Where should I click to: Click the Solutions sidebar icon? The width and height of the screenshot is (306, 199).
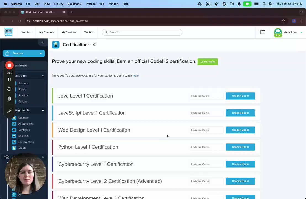(x=14, y=136)
